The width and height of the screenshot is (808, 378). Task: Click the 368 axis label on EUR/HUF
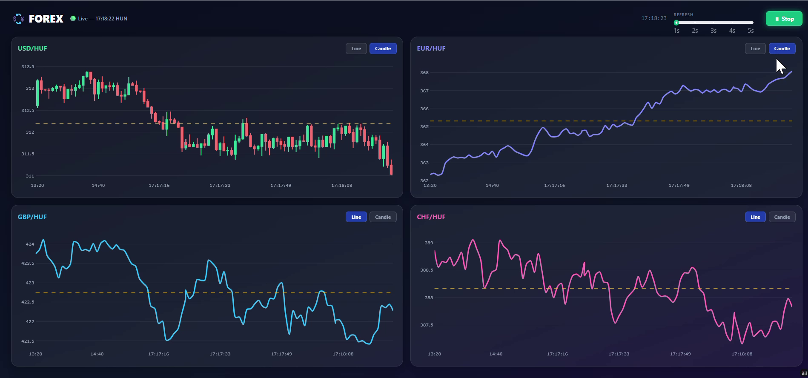tap(424, 73)
